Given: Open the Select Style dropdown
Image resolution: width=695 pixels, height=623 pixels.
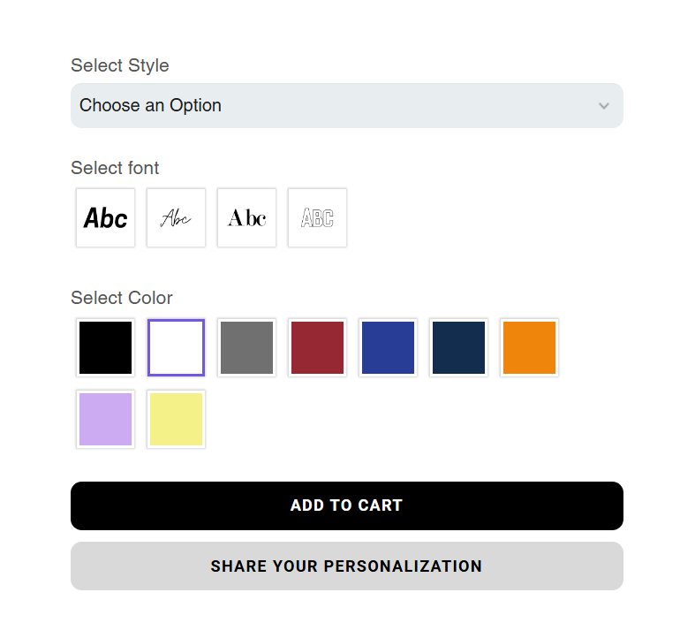Looking at the screenshot, I should 346,106.
